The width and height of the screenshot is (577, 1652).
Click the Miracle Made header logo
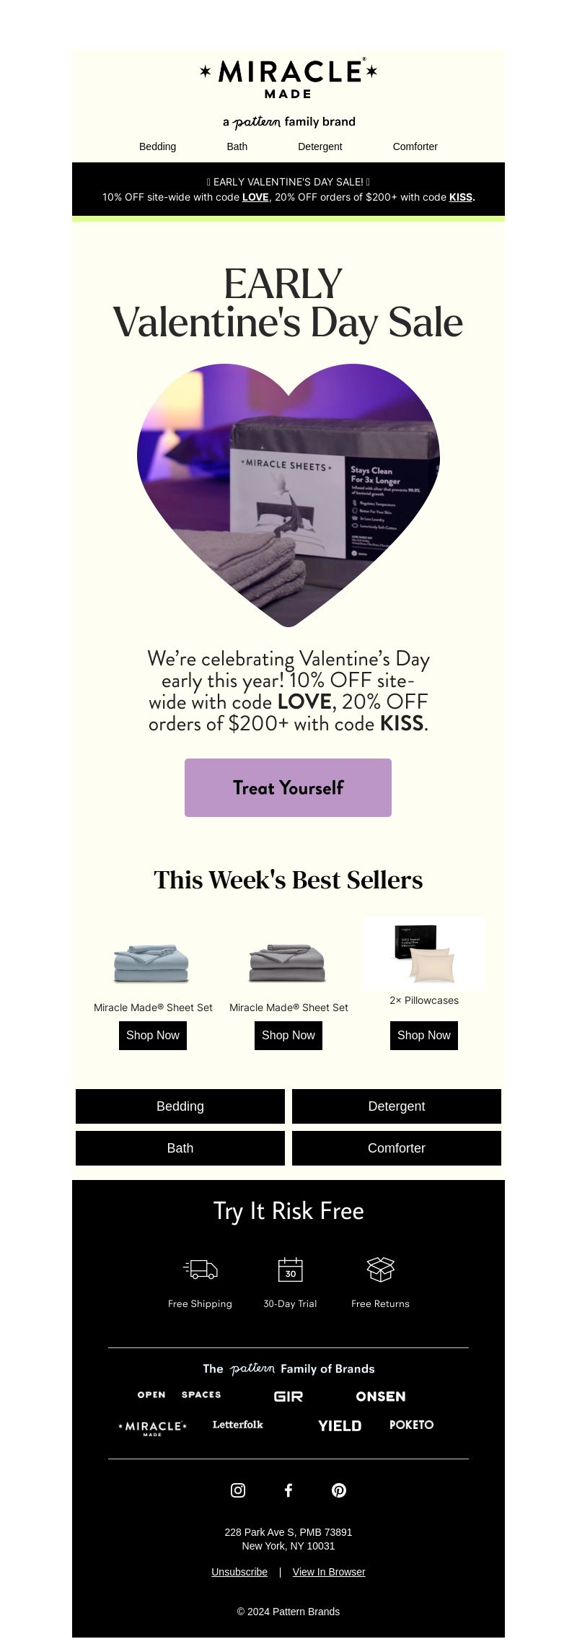pyautogui.click(x=288, y=79)
